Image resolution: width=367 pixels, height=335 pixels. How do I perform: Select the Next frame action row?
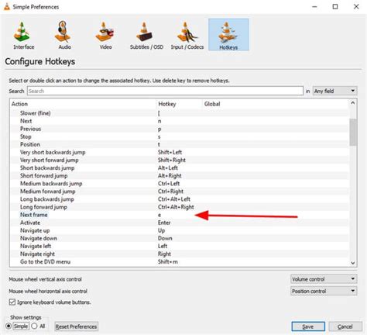point(180,215)
